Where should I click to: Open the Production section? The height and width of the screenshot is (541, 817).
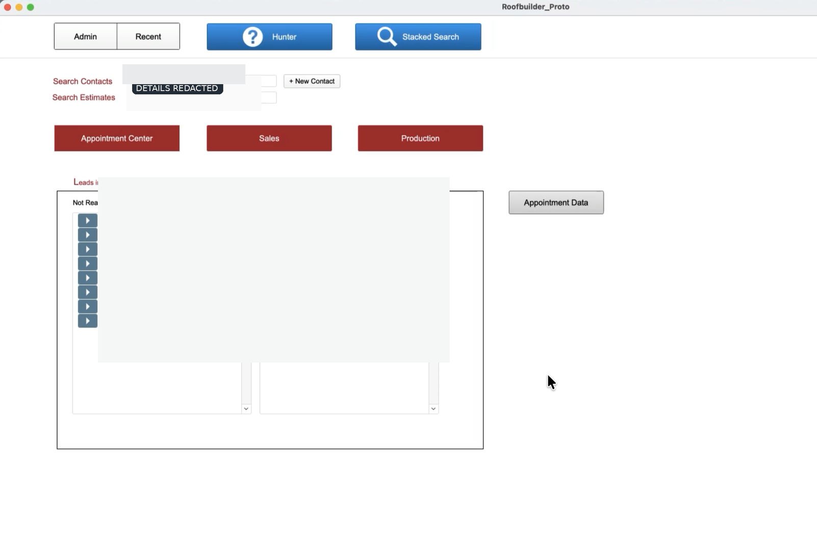(420, 138)
